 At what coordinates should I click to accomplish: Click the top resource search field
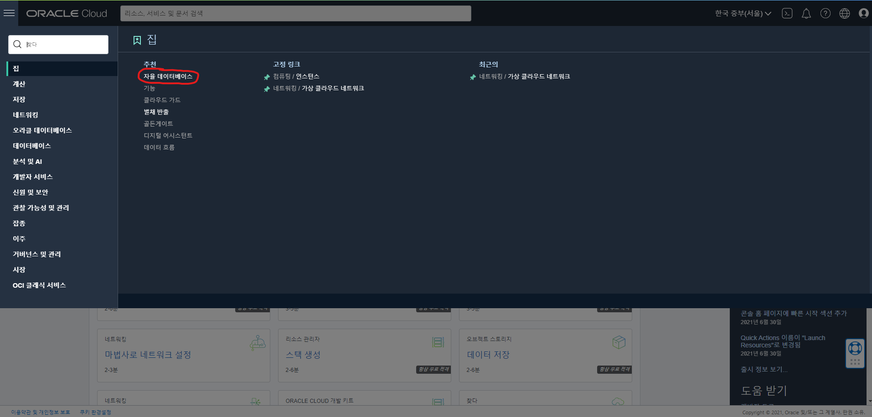(296, 13)
